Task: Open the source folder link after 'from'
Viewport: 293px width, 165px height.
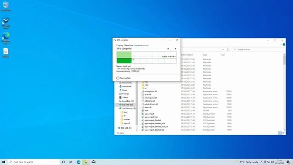Action: tap(136, 45)
